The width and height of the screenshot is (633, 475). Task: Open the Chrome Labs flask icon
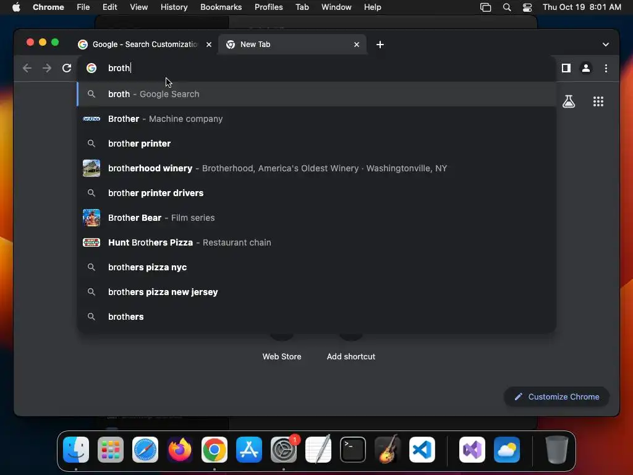pos(569,101)
